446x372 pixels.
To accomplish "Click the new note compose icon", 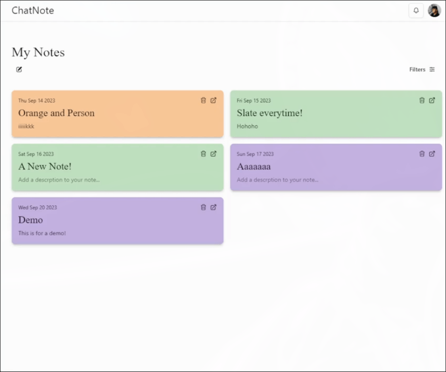I will pyautogui.click(x=19, y=70).
